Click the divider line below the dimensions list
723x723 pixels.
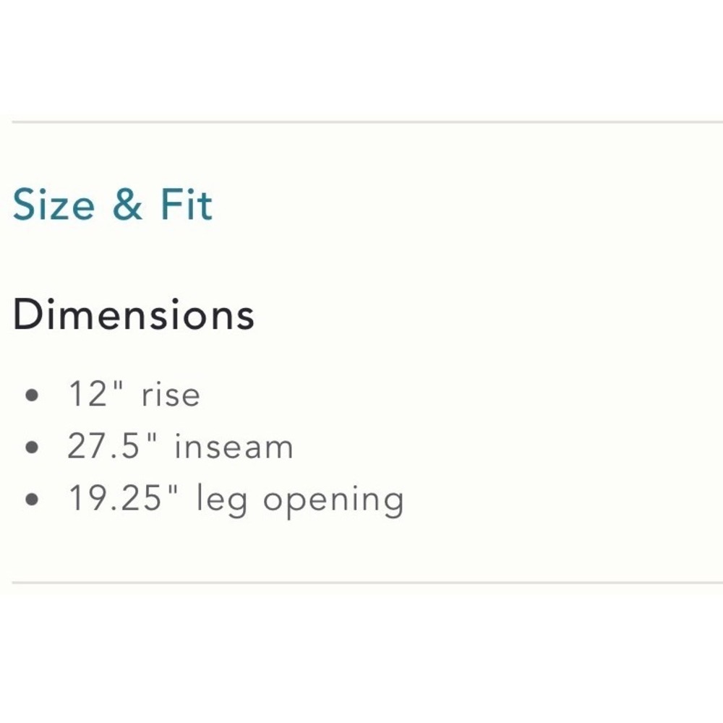[x=367, y=583]
